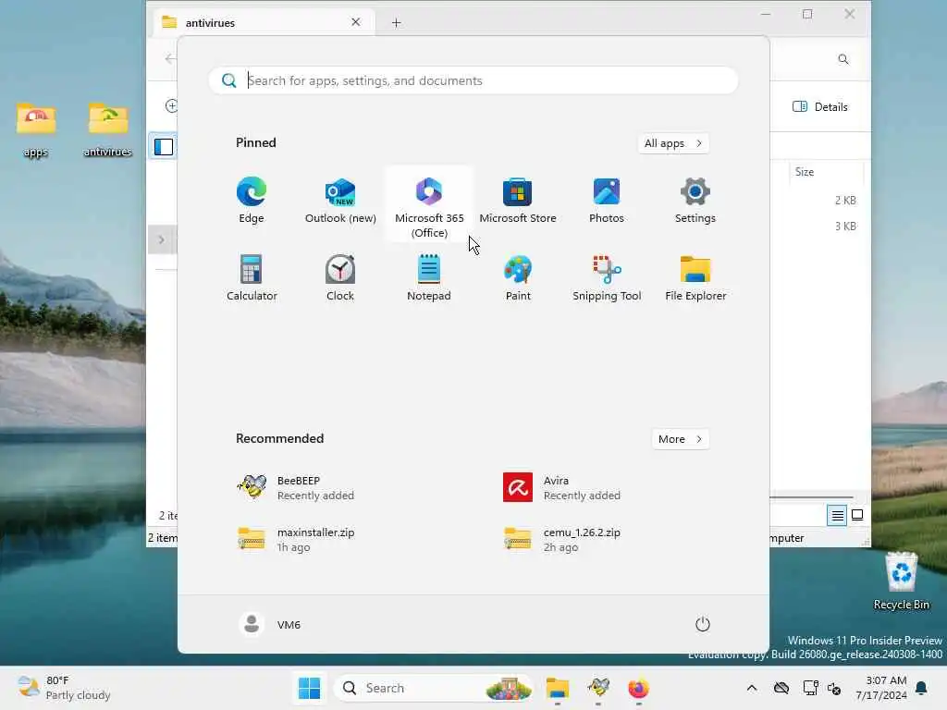Open notification bell in taskbar
The image size is (947, 710).
pyautogui.click(x=922, y=688)
